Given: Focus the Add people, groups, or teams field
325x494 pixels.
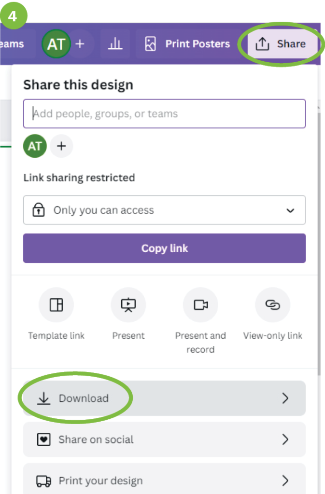Looking at the screenshot, I should [164, 114].
